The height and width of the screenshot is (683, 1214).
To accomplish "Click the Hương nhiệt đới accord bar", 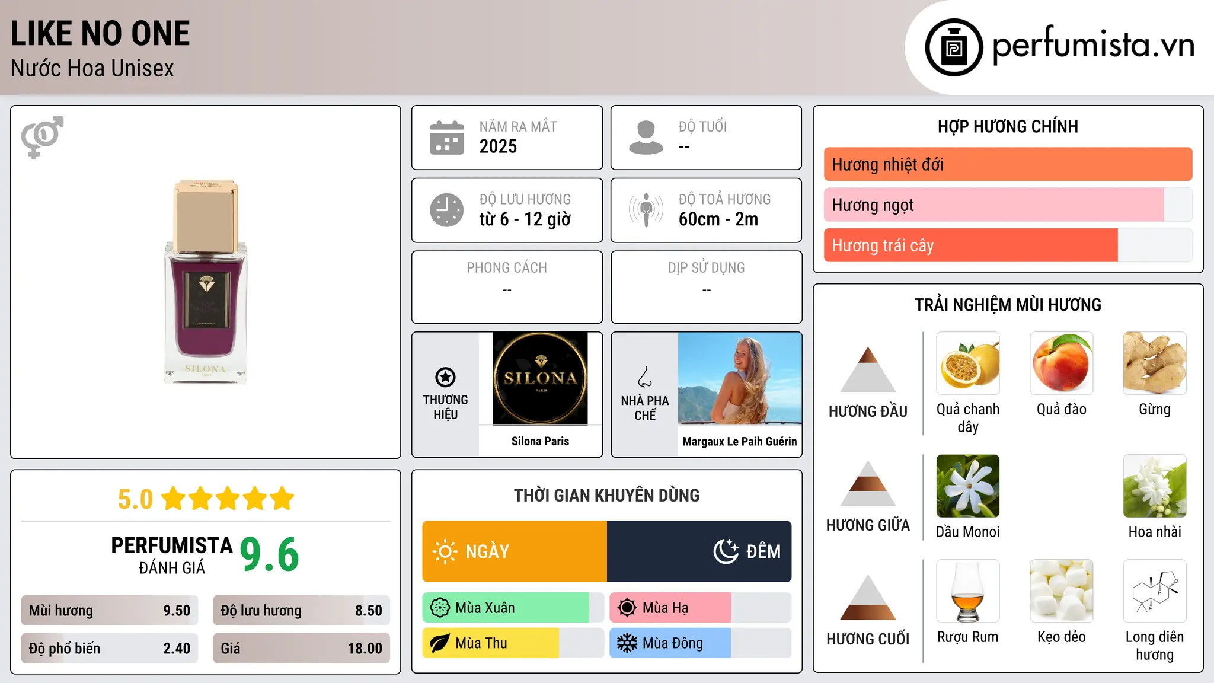I will (x=1008, y=164).
